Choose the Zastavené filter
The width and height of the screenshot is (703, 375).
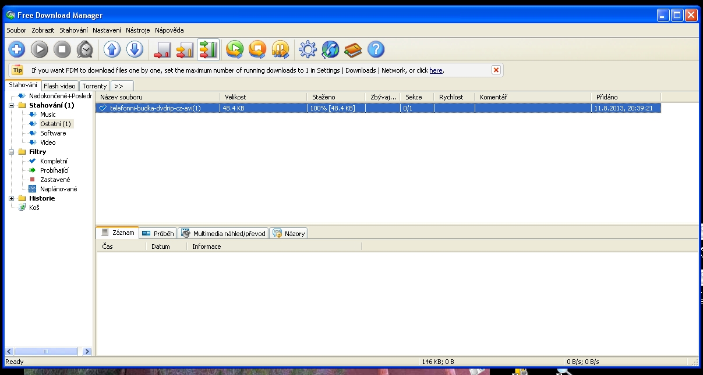[55, 180]
